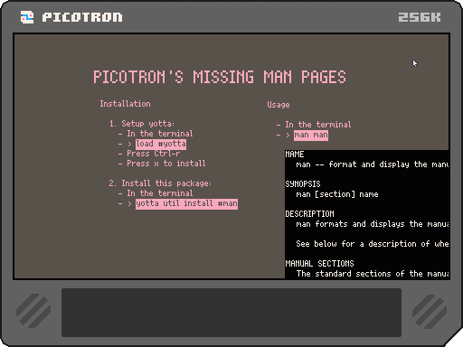Click the "Usage" heading
Viewport: 463px width, 347px height.
pyautogui.click(x=279, y=105)
